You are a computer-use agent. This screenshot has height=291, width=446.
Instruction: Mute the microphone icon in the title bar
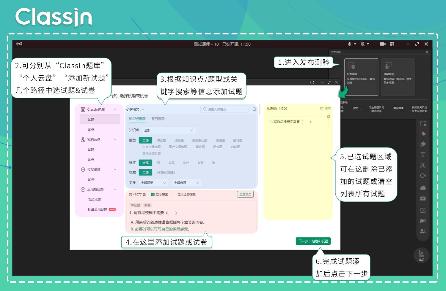(350, 44)
